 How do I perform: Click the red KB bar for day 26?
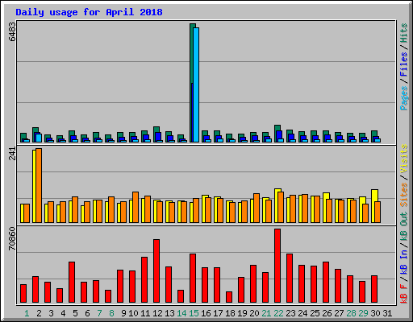(326, 283)
